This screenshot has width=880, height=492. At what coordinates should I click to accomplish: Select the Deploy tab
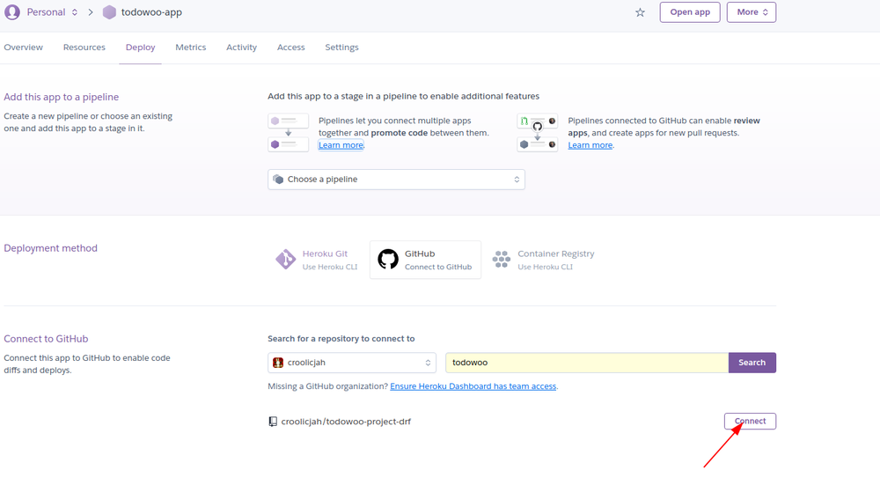(x=140, y=48)
